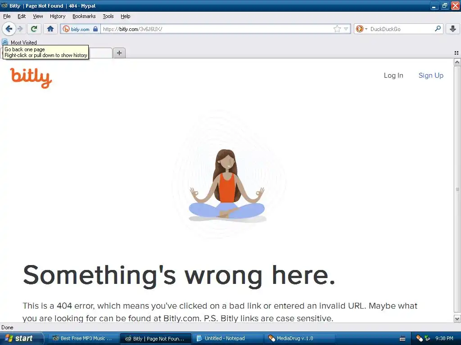Click the MediaDrug pill tray icon
The width and height of the screenshot is (461, 345).
420,338
